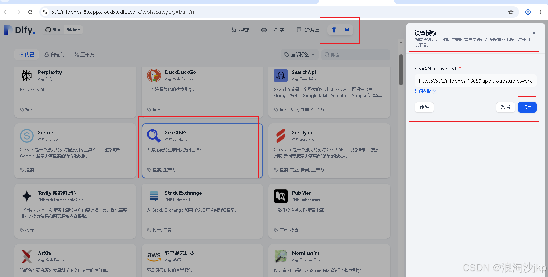This screenshot has width=548, height=277.
Task: Select the 工作流 tools category
Action: [84, 55]
